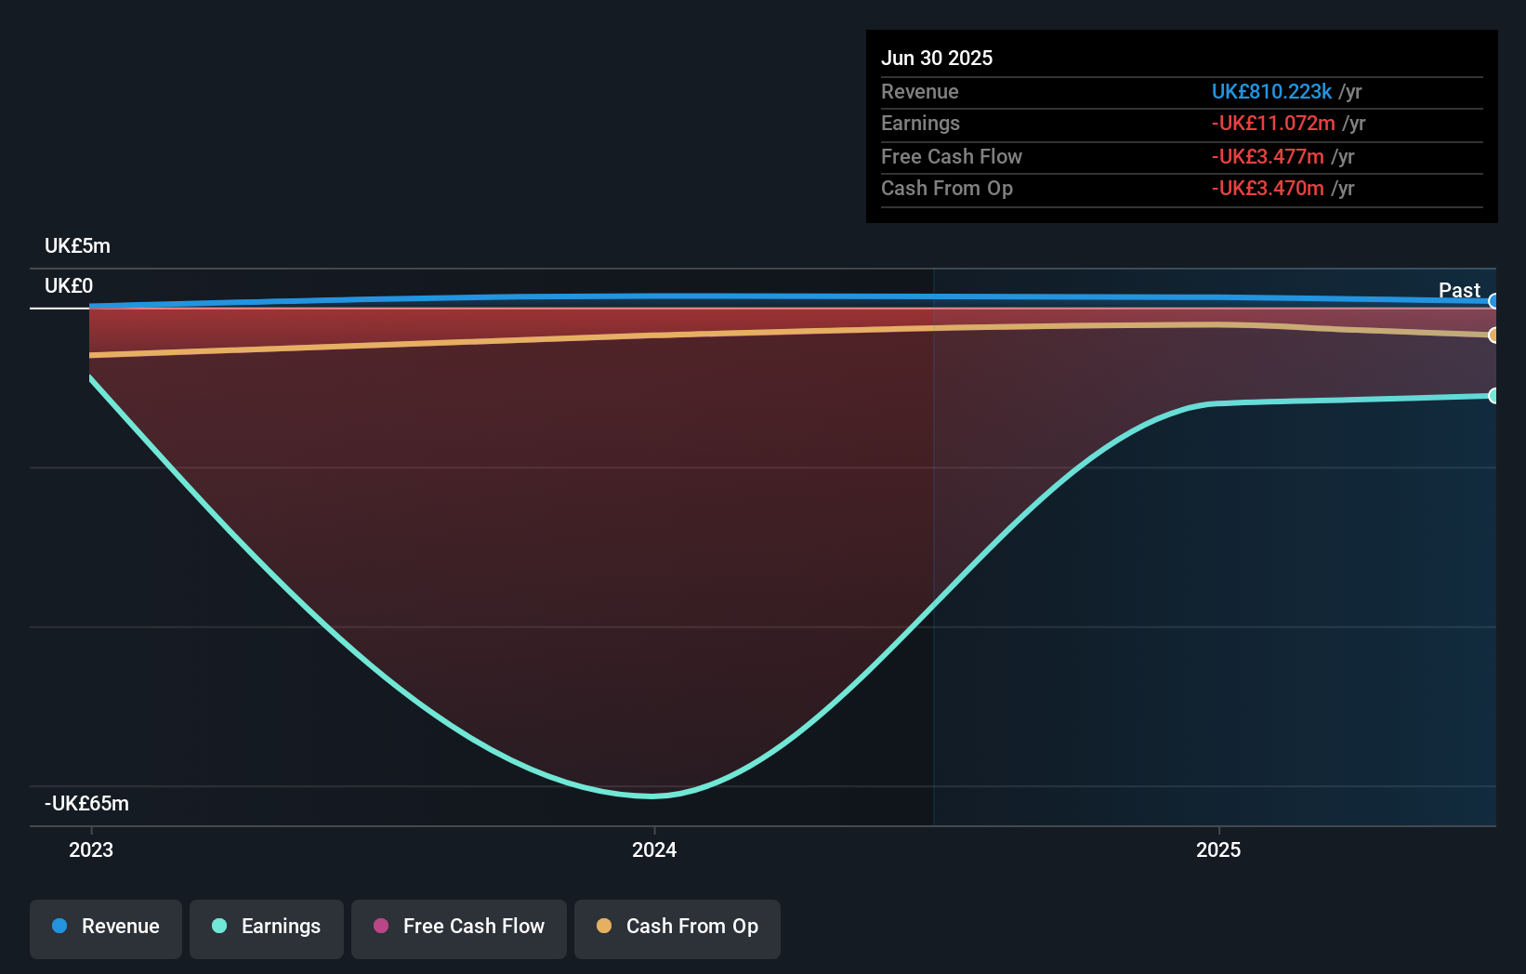
Task: Select the Earnings endpoint marker on chart
Action: (1493, 396)
